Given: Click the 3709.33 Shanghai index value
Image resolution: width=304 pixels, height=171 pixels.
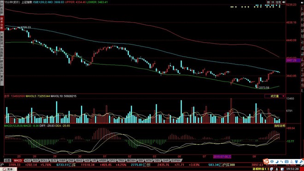Looking at the screenshot, I should tap(15, 165).
